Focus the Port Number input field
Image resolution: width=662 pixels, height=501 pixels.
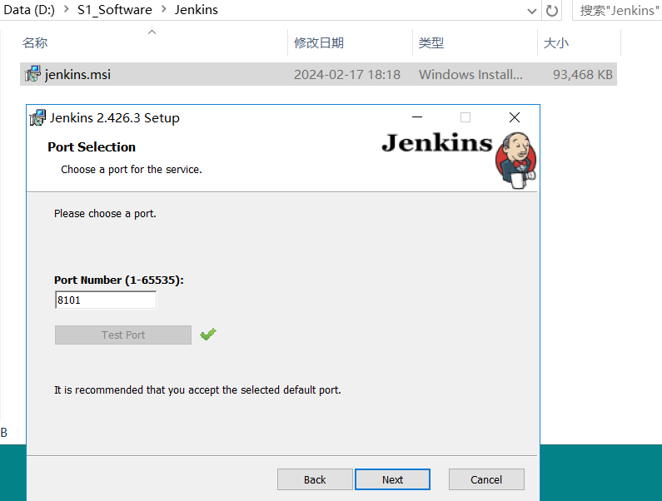(x=106, y=300)
